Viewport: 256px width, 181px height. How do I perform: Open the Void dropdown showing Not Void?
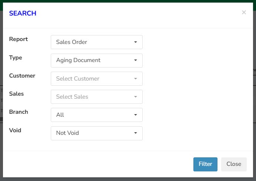click(97, 133)
